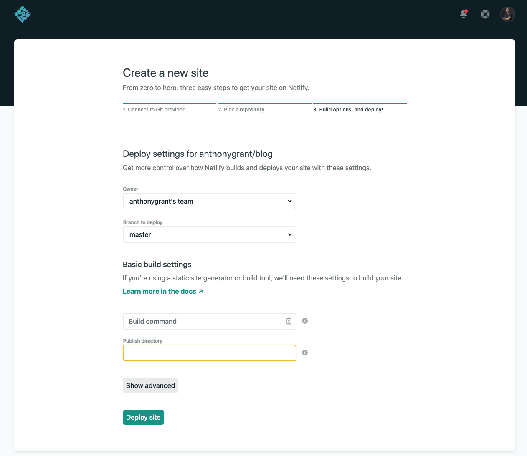Image resolution: width=527 pixels, height=456 pixels.
Task: Click the info icon beside Publish directory
Action: (x=304, y=353)
